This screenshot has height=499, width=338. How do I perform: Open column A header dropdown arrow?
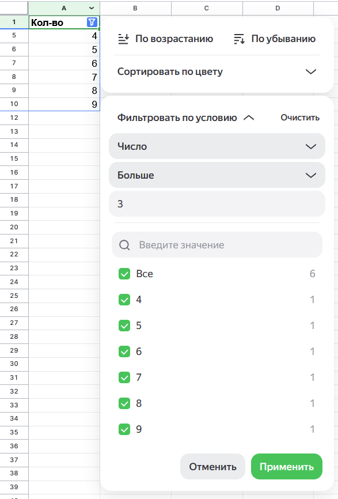[92, 8]
